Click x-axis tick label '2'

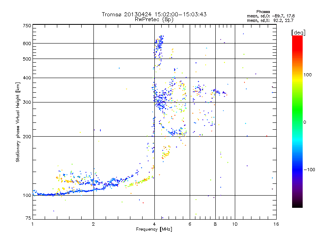pyautogui.click(x=93, y=224)
